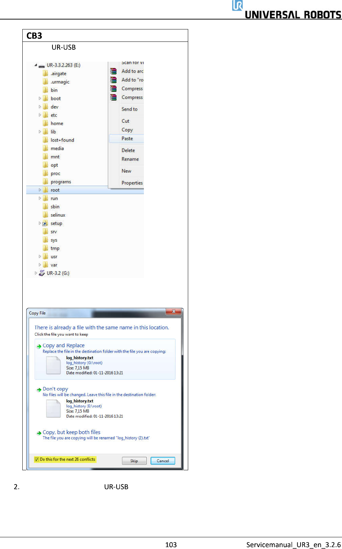Image resolution: width=342 pixels, height=549 pixels.
Task: Select 'Copy, but keep both files'
Action: coord(105,435)
